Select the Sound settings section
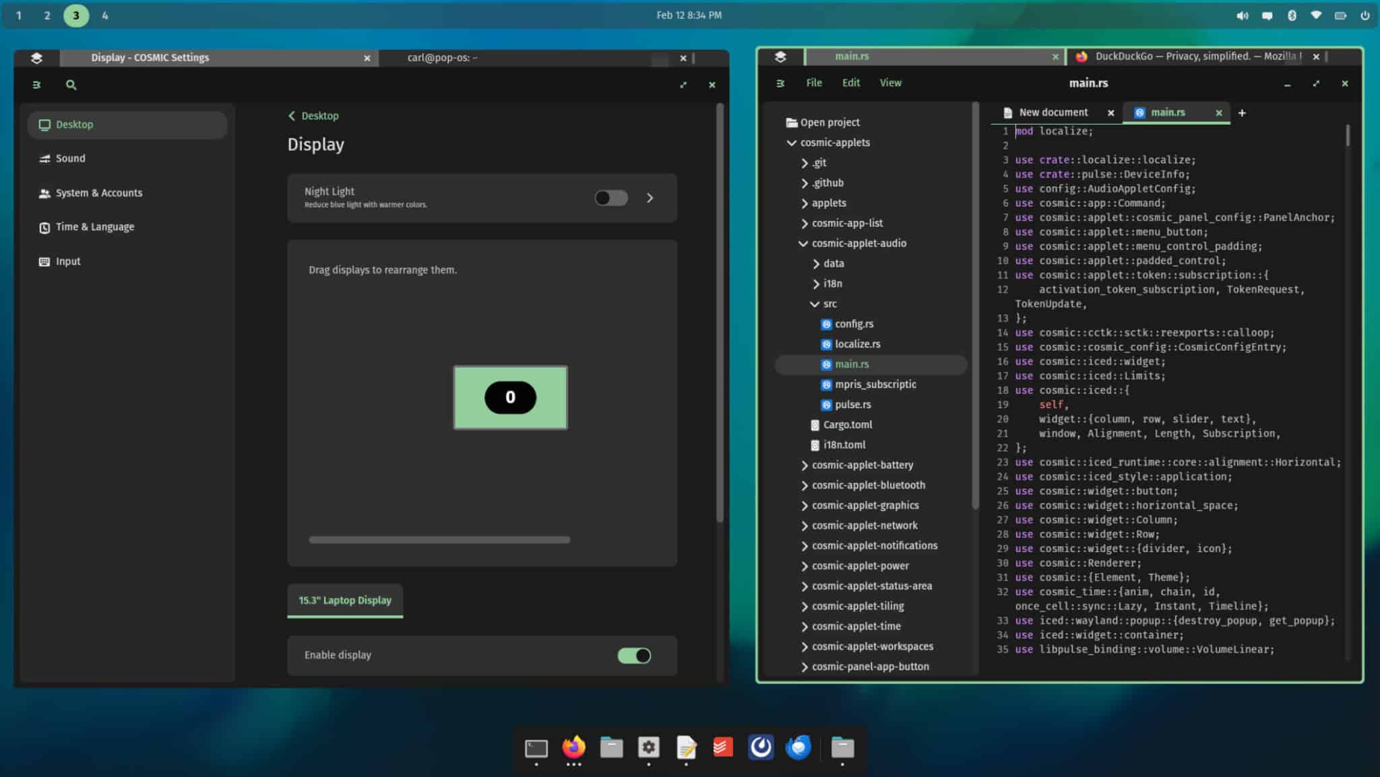1380x777 pixels. click(70, 158)
